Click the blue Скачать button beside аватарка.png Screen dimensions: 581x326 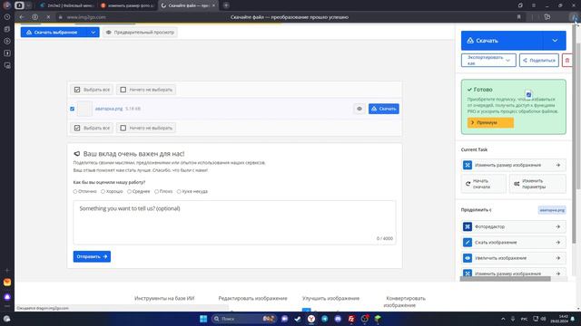tap(383, 109)
